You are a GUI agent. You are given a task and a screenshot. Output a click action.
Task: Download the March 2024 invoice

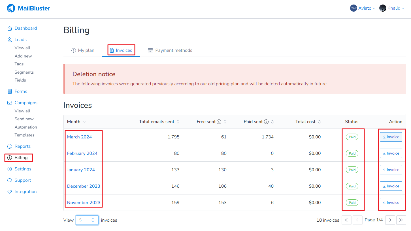coord(391,137)
